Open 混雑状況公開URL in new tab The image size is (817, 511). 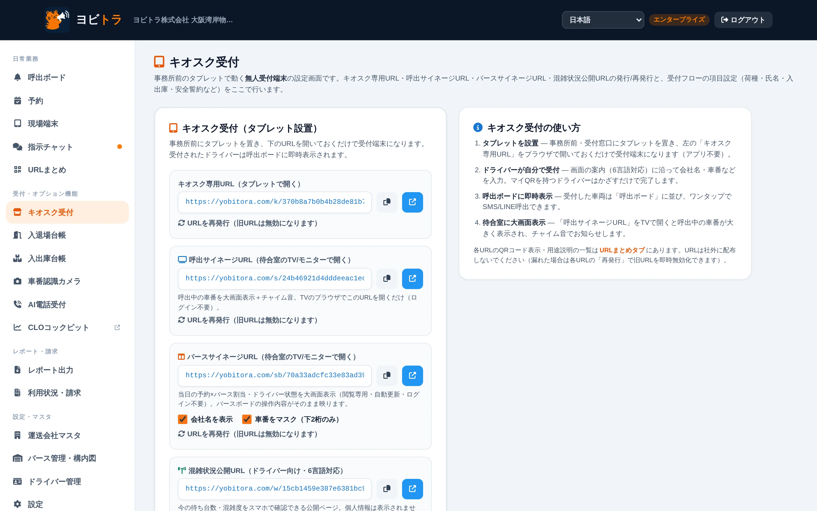pos(412,489)
